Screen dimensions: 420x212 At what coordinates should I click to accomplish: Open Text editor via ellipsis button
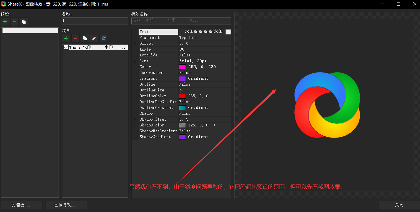[228, 32]
